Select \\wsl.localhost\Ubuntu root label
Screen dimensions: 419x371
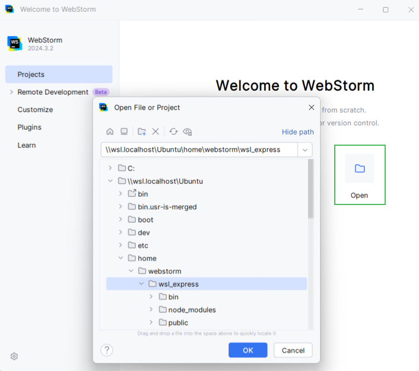tap(165, 181)
